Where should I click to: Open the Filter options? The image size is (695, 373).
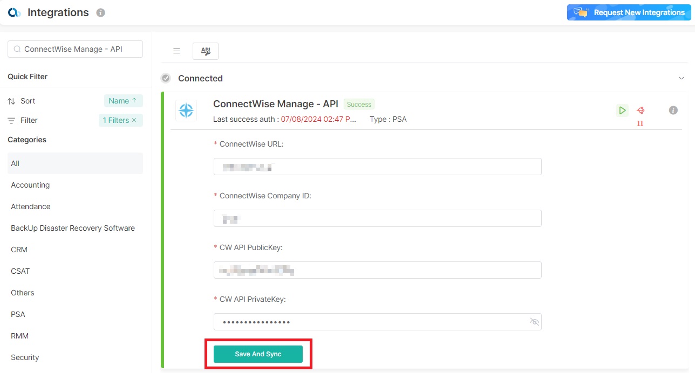coord(29,120)
